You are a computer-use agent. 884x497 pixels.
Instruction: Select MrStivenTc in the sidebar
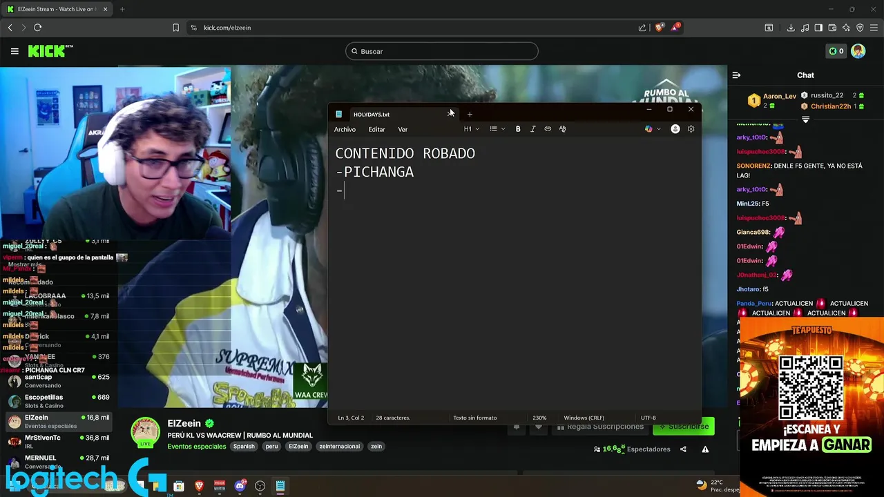coord(59,441)
